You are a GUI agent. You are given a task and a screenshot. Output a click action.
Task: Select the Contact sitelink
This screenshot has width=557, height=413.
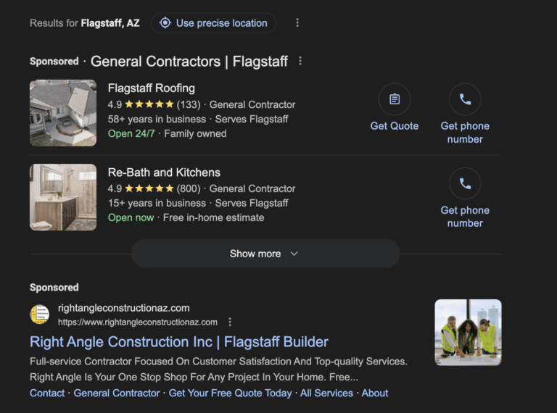47,393
